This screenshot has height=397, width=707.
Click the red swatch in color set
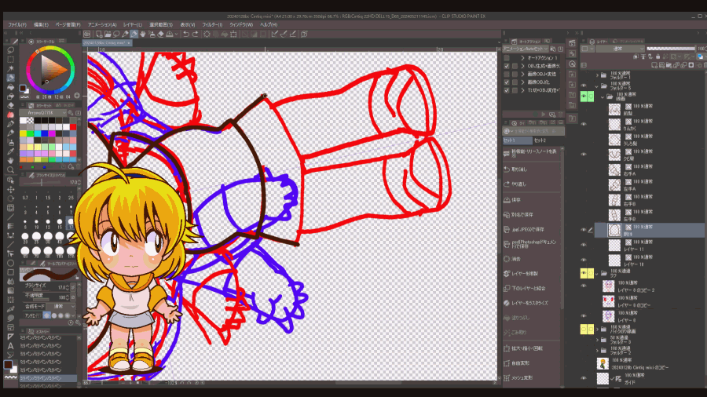73,127
